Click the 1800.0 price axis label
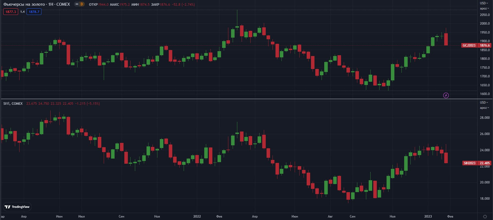Viewport: 493px width, 220px height. (485, 59)
